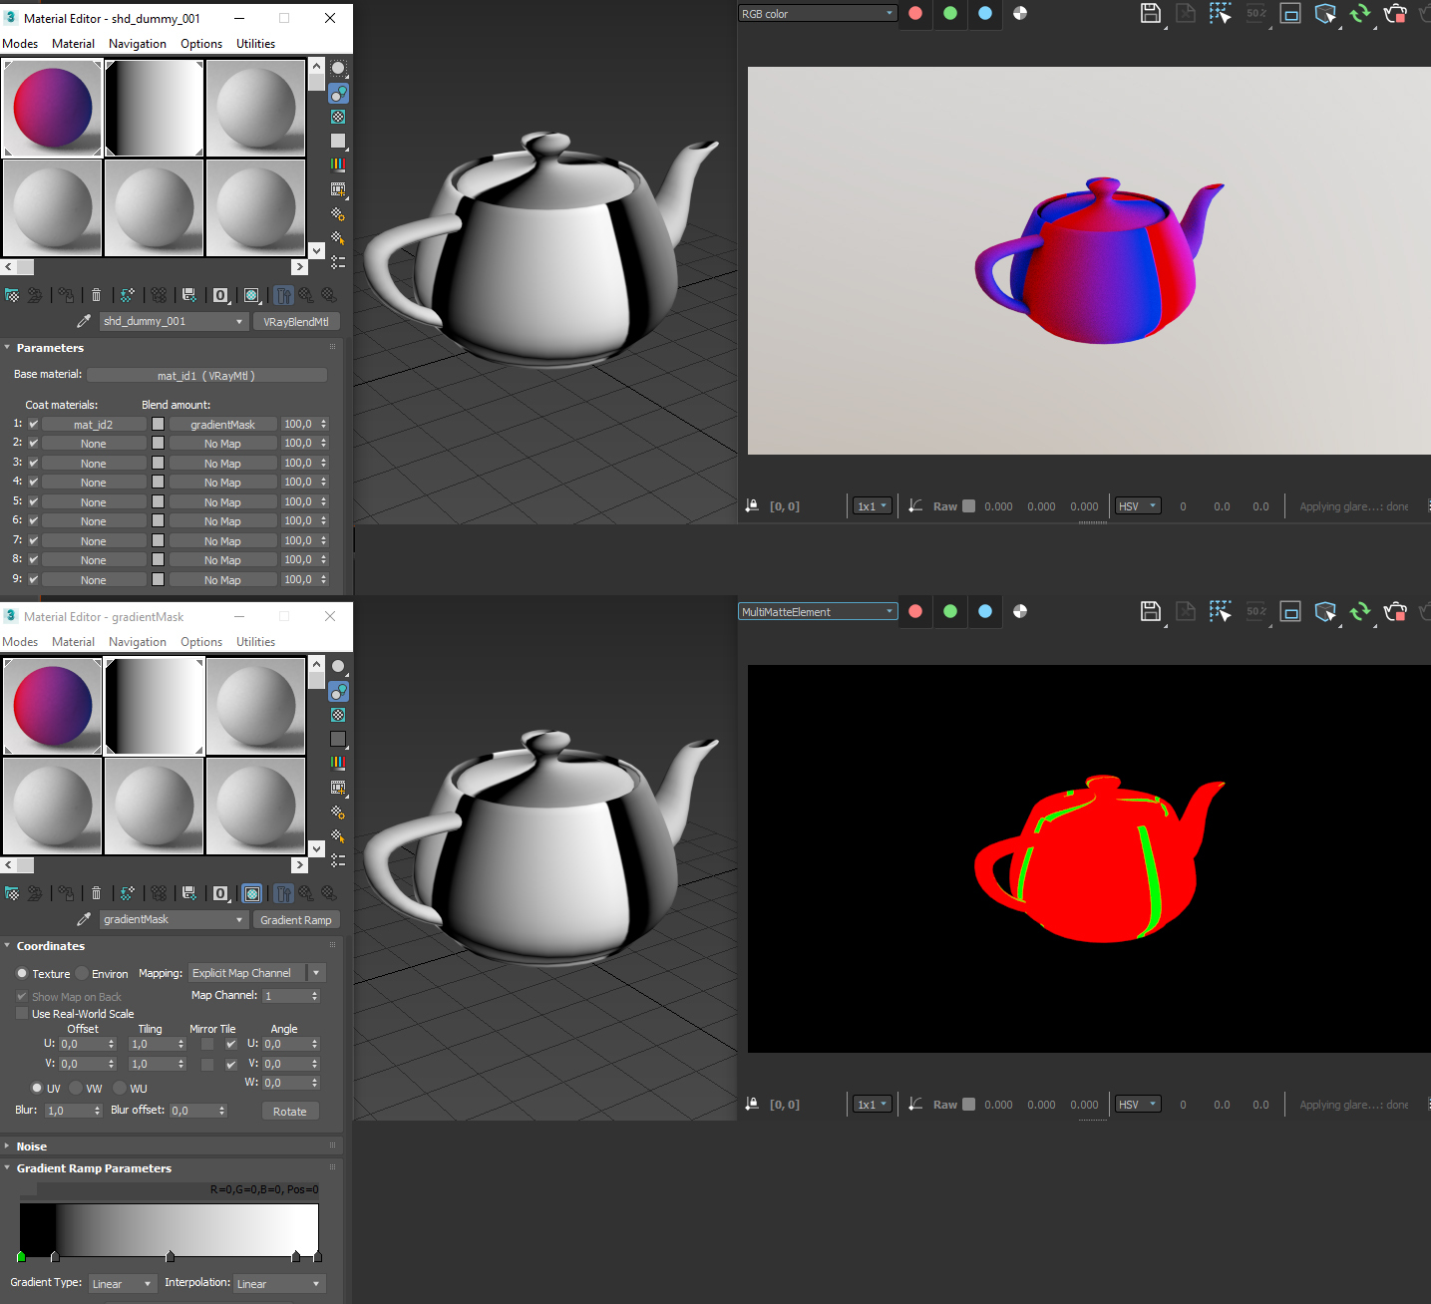1431x1304 pixels.
Task: Click the mat_id2 coat material button
Action: coord(94,424)
